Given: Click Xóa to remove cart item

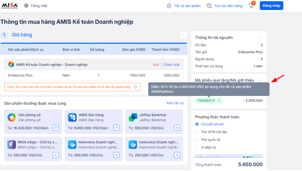Looking at the screenshot, I should pyautogui.click(x=156, y=65).
